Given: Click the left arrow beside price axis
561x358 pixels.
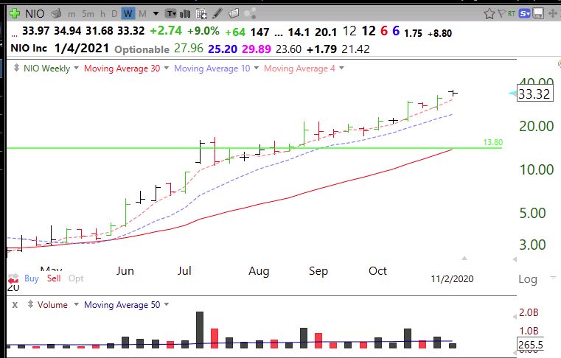Looking at the screenshot, I should click(515, 259).
